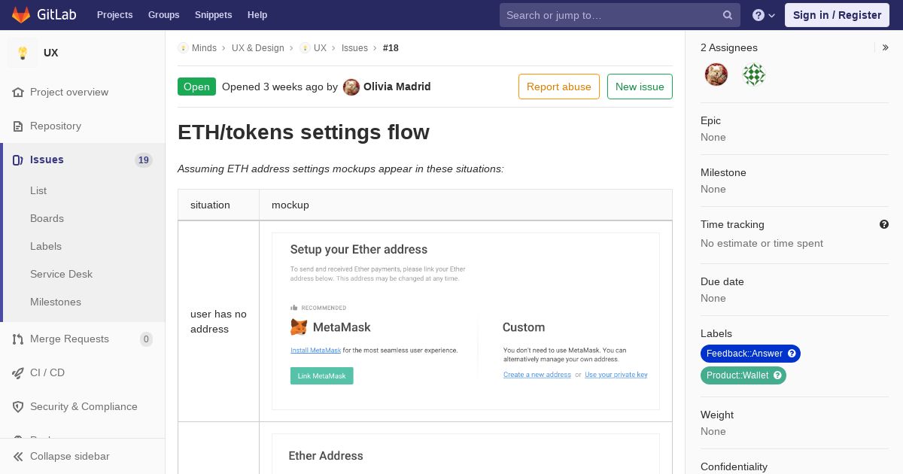The height and width of the screenshot is (474, 903).
Task: Click the Issues sidebar icon
Action: click(x=18, y=160)
